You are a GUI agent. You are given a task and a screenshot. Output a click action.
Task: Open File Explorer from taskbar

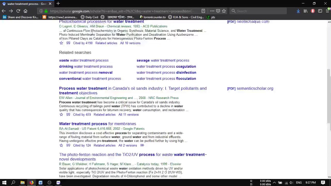click(22, 183)
